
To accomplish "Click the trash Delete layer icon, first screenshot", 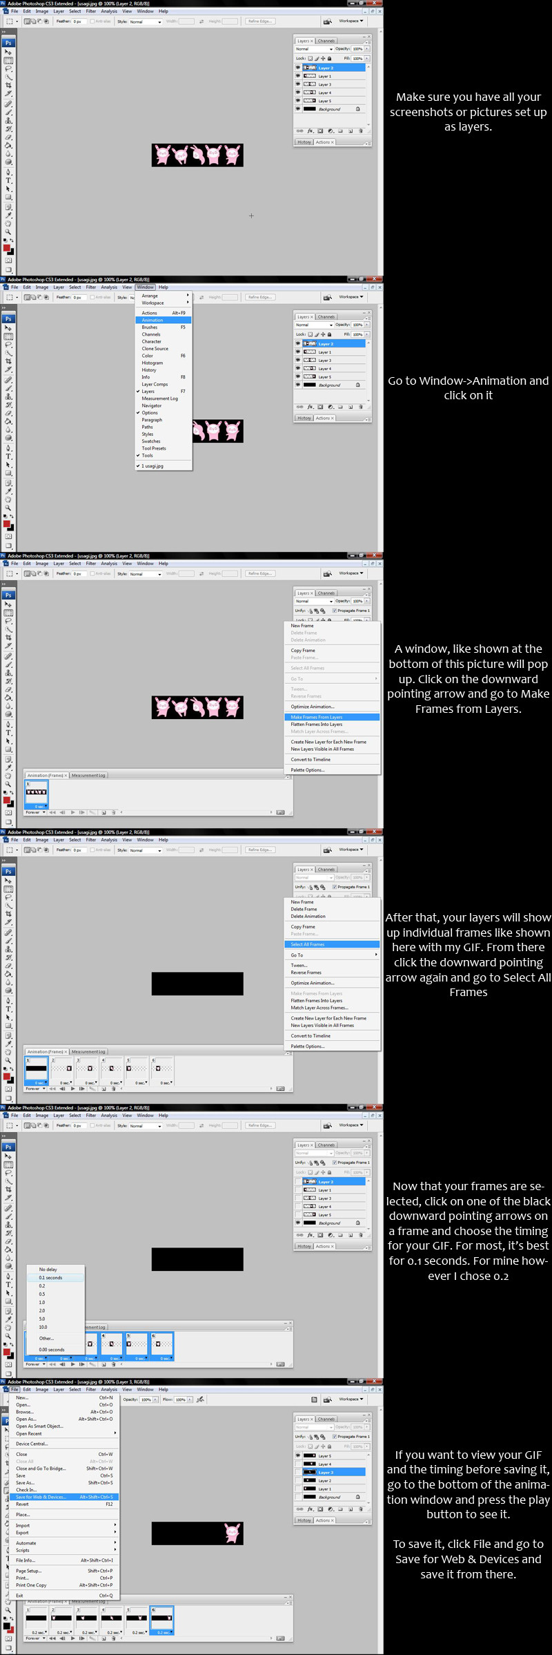I will tap(361, 131).
